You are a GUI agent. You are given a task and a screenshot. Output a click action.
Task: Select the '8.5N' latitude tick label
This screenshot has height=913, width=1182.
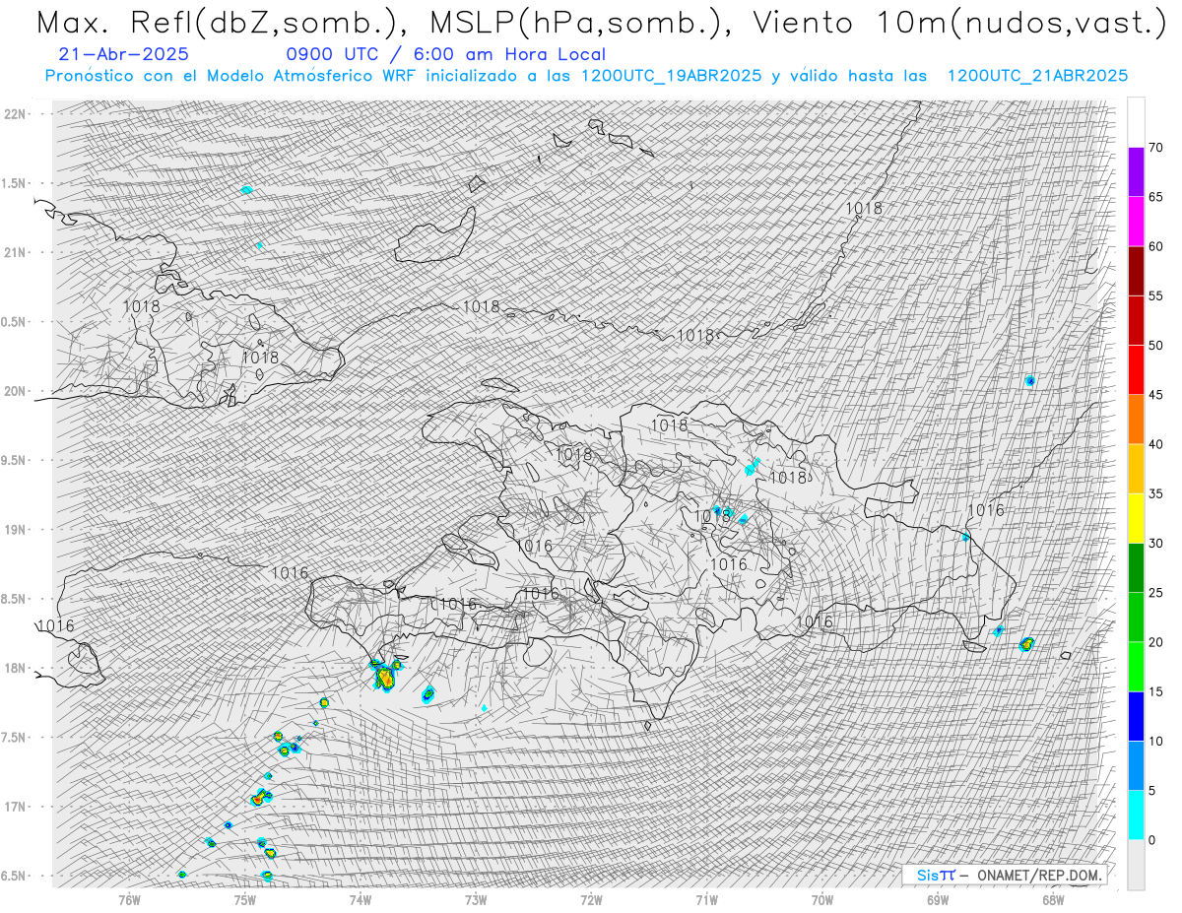[14, 599]
